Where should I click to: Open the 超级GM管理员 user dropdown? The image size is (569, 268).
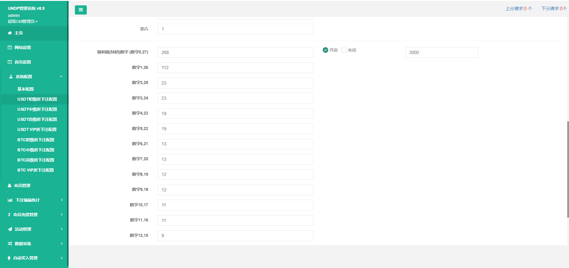click(x=23, y=21)
